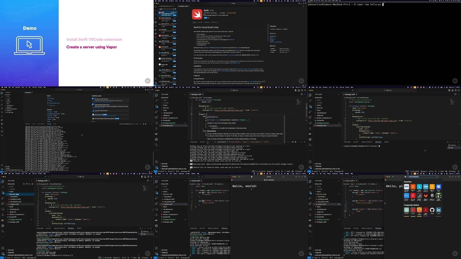
Task: Open orange B favorite in Safari Favorites
Action: [413, 187]
